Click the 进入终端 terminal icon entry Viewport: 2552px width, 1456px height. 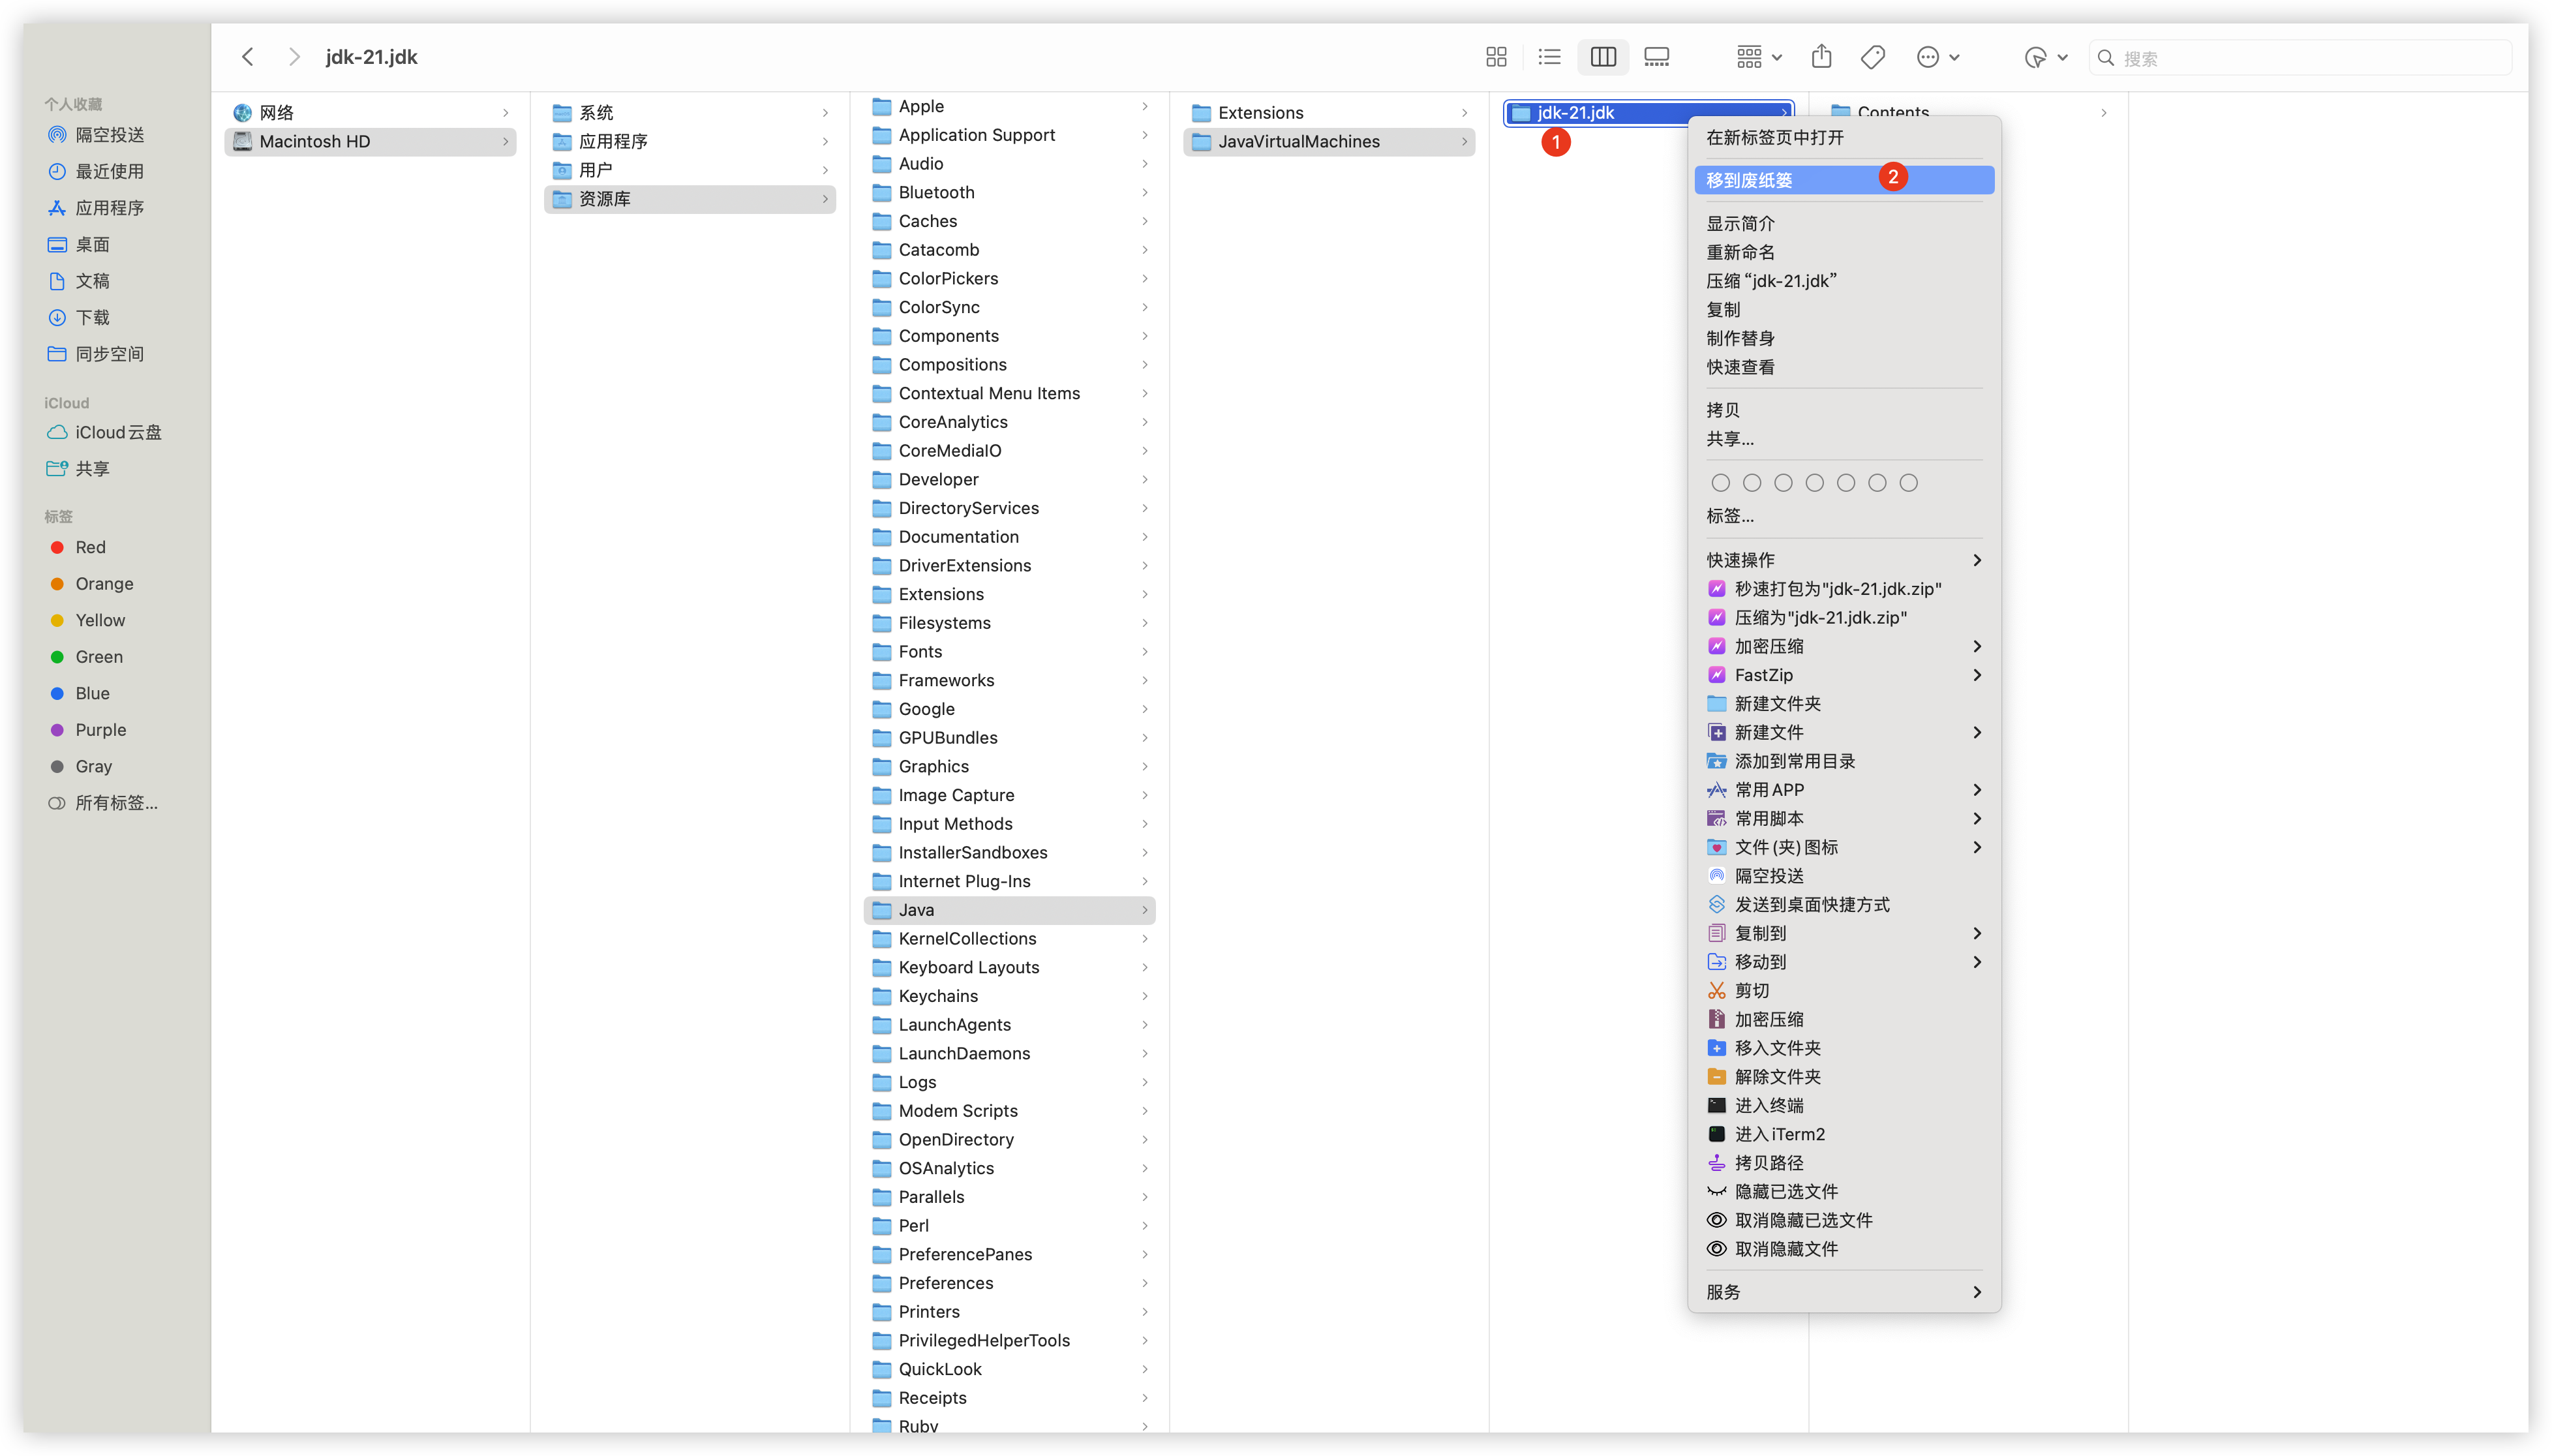[x=1768, y=1105]
